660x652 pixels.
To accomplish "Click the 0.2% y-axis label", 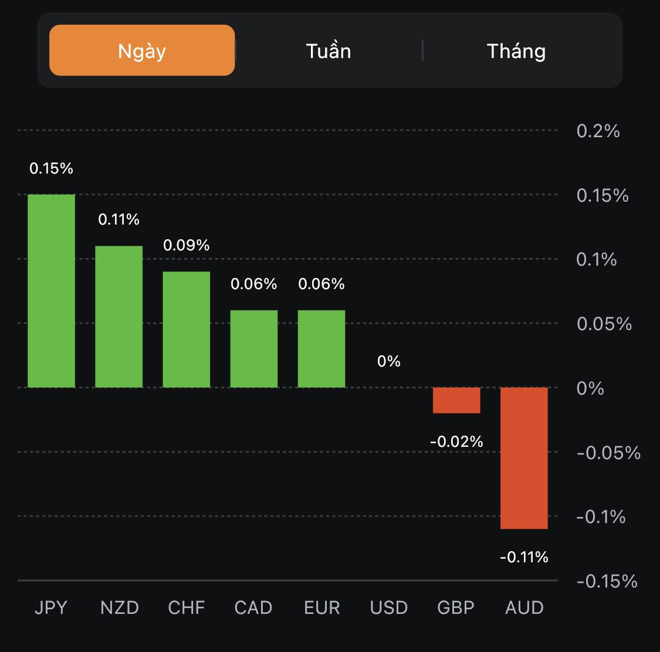I will pos(598,131).
